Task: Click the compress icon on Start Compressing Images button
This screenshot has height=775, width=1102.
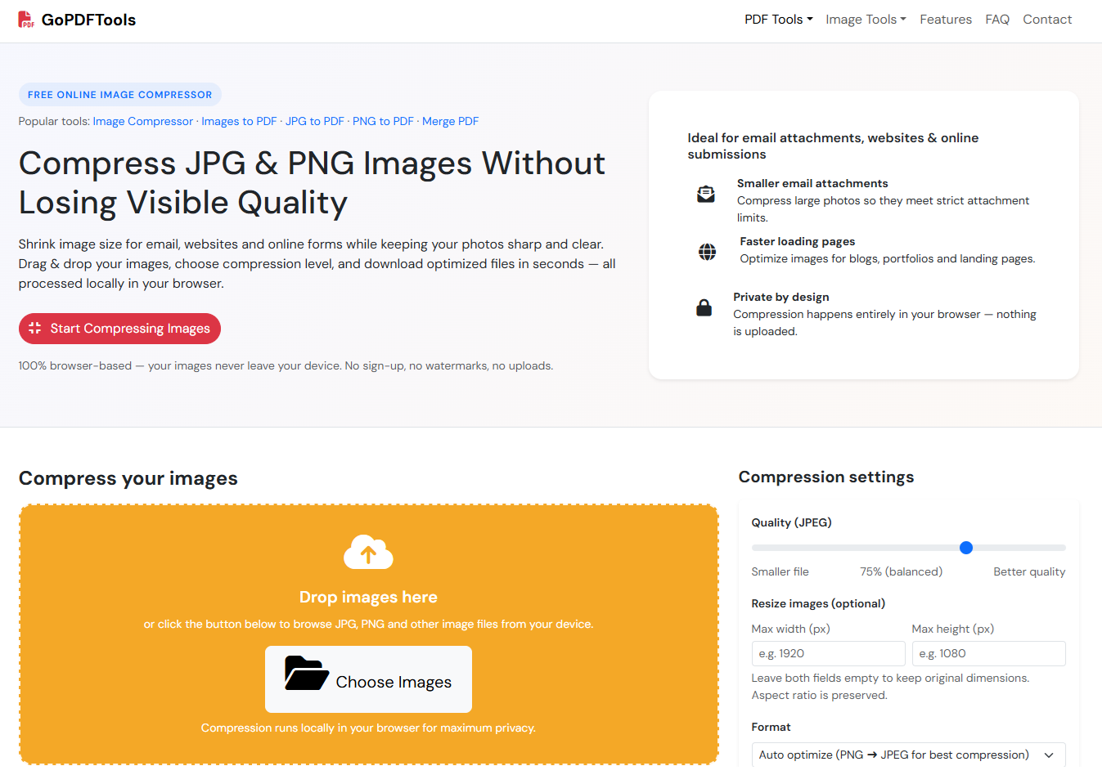Action: point(34,329)
